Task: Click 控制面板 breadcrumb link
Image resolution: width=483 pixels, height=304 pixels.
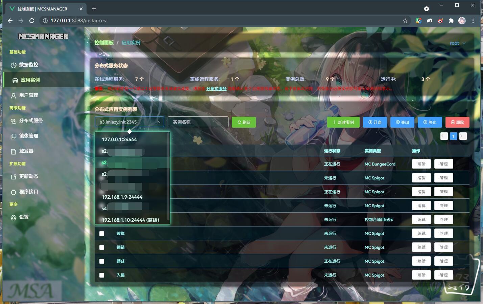Action: click(x=104, y=43)
